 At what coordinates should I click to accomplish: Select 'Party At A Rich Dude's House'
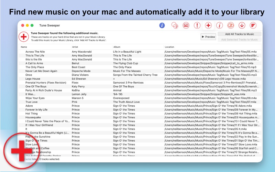tap(44, 90)
